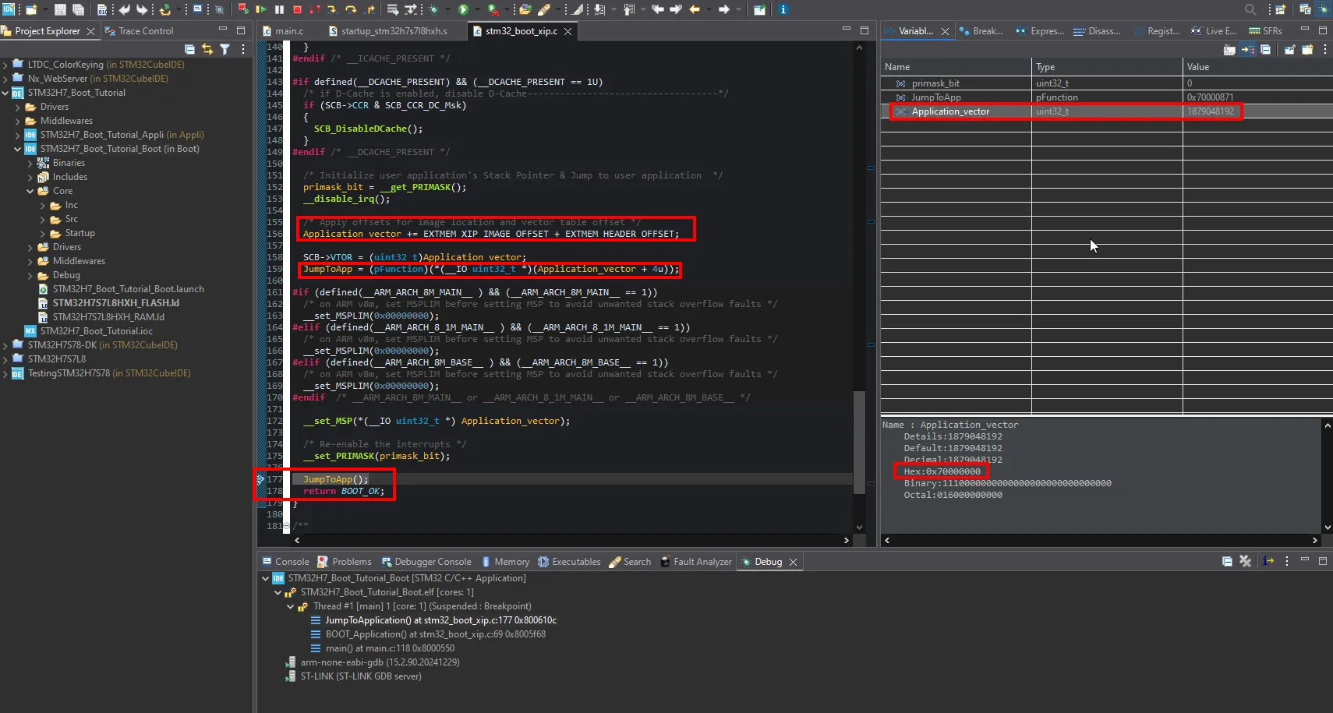Collapse all in the Project Explorer toolbar
1333x713 pixels.
click(x=189, y=49)
